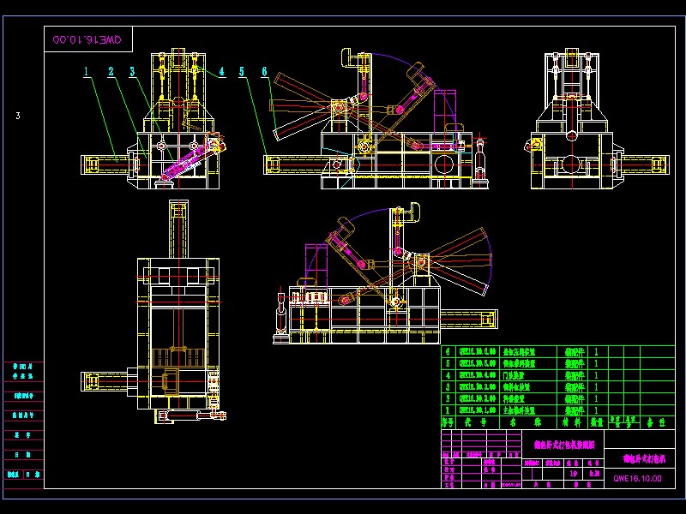Click BOM row 6 labeled QWE16.10.6.00
The image size is (686, 514).
[477, 351]
